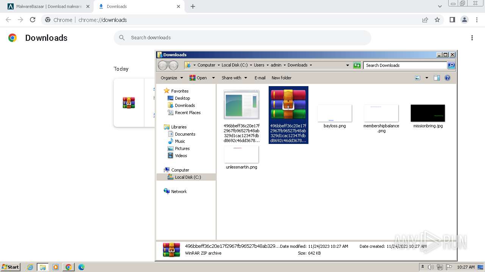Click volume speaker icon in system tray
Viewport: 485px width, 272px height.
click(430, 267)
